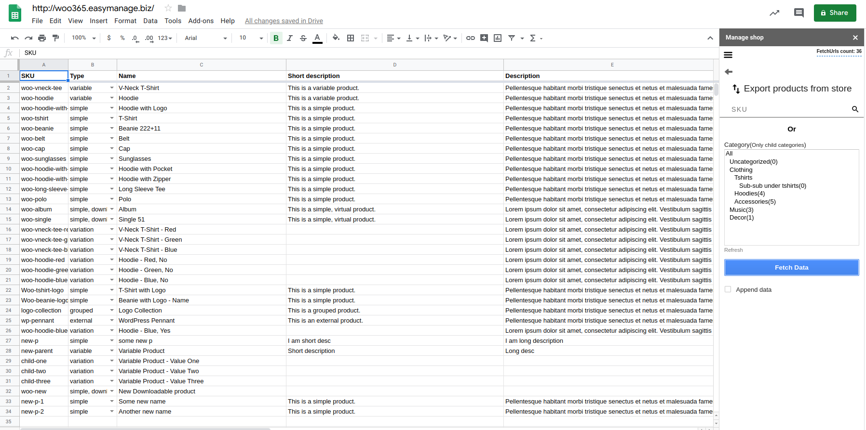Toggle strikethrough formatting
Viewport: 866px width, 430px height.
pos(303,38)
